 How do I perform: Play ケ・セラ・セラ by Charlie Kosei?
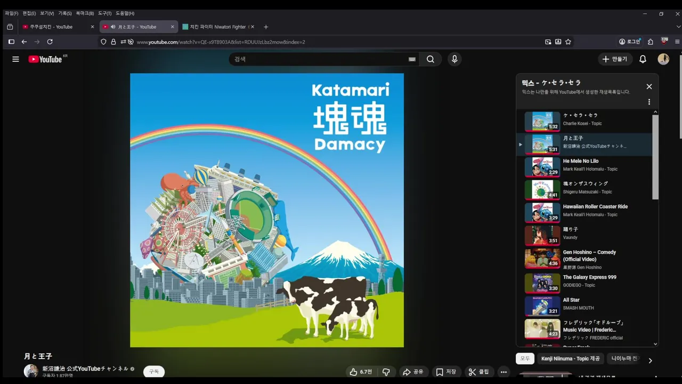(x=584, y=121)
